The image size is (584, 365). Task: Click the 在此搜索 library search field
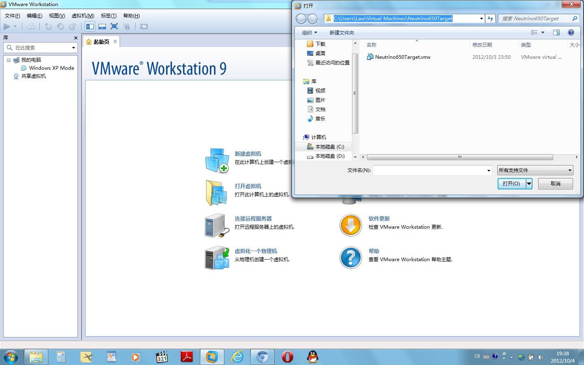[x=41, y=48]
